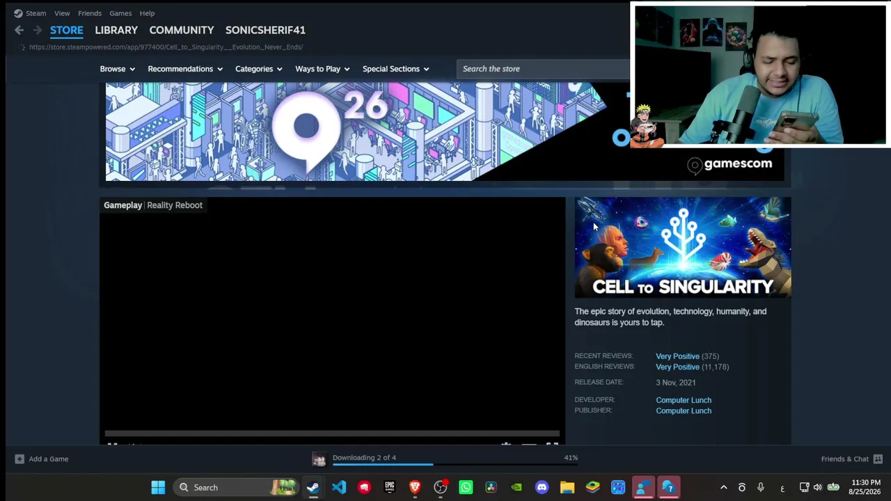The image size is (891, 501).
Task: Open Visual Studio Code from the taskbar
Action: [x=339, y=487]
